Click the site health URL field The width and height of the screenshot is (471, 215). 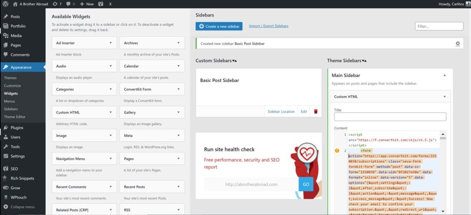pos(251,184)
